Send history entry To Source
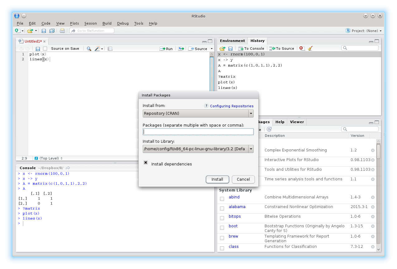The image size is (397, 269). [281, 48]
